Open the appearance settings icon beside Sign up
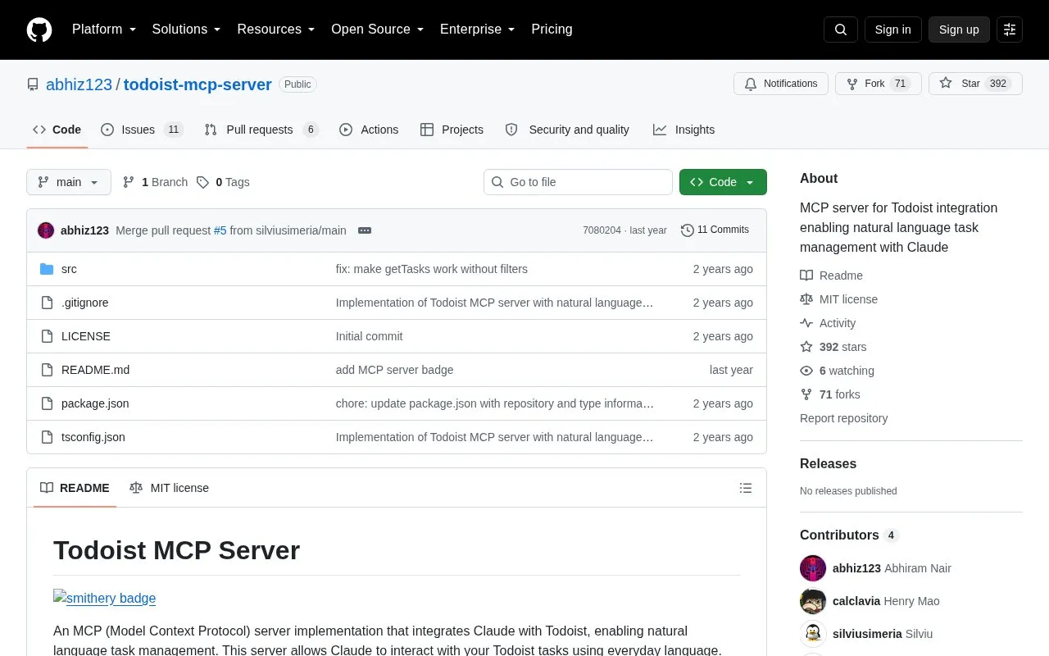1049x656 pixels. click(1010, 30)
